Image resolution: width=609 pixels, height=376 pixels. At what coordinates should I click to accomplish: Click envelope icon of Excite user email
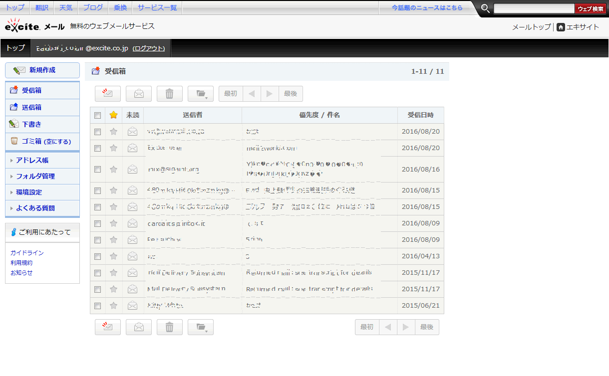pyautogui.click(x=132, y=148)
